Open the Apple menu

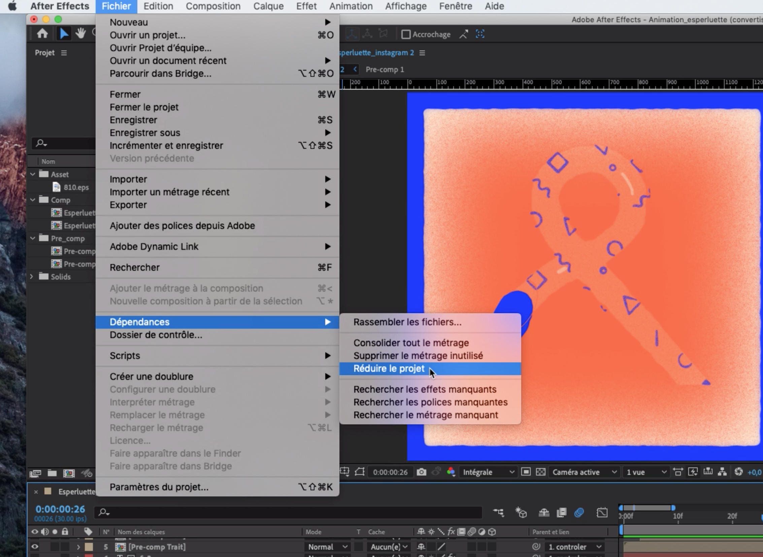pos(12,6)
